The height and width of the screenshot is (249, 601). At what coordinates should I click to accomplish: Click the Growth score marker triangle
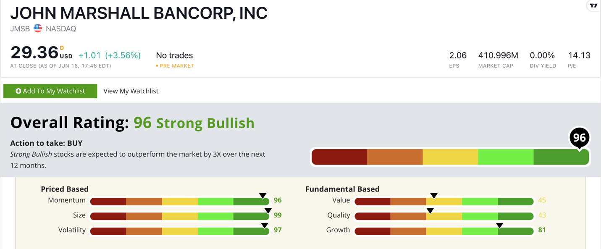point(499,225)
